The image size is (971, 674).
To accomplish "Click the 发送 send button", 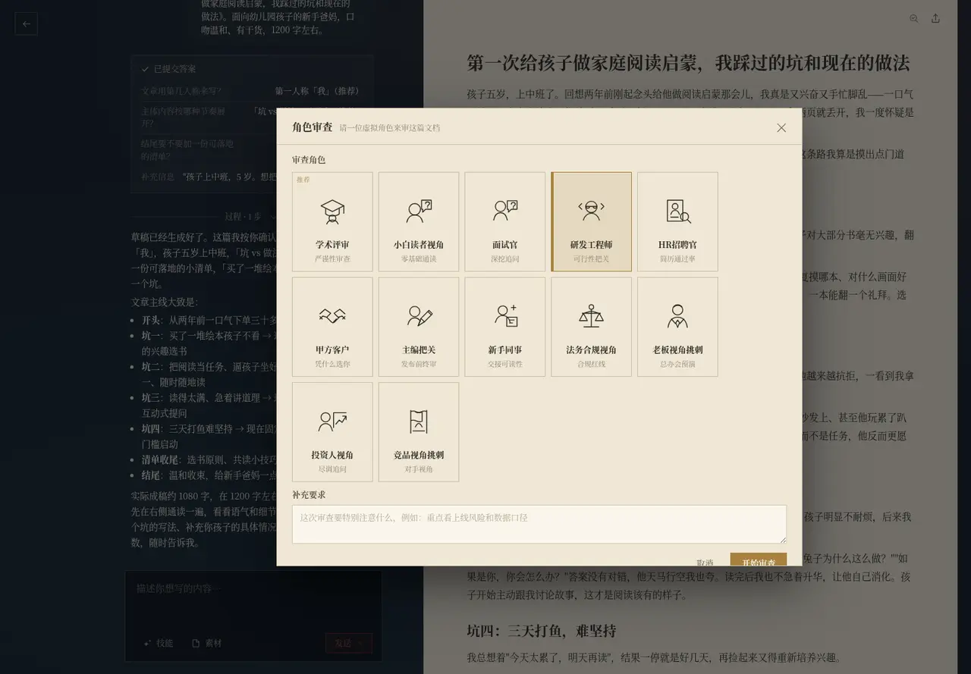I will tap(349, 643).
